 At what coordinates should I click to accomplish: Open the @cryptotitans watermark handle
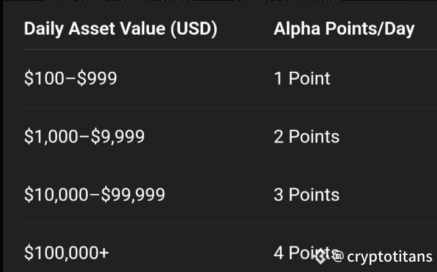click(x=382, y=256)
